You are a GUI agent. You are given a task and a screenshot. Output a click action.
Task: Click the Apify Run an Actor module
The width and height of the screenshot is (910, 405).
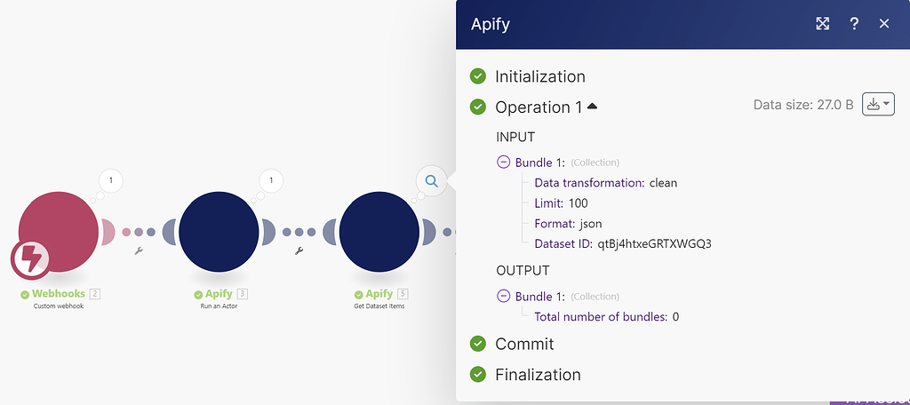220,231
